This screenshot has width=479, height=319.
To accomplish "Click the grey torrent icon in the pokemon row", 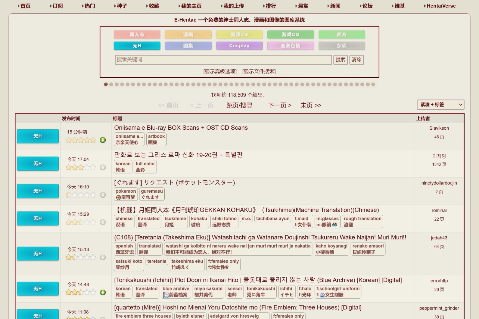I will pyautogui.click(x=103, y=195).
